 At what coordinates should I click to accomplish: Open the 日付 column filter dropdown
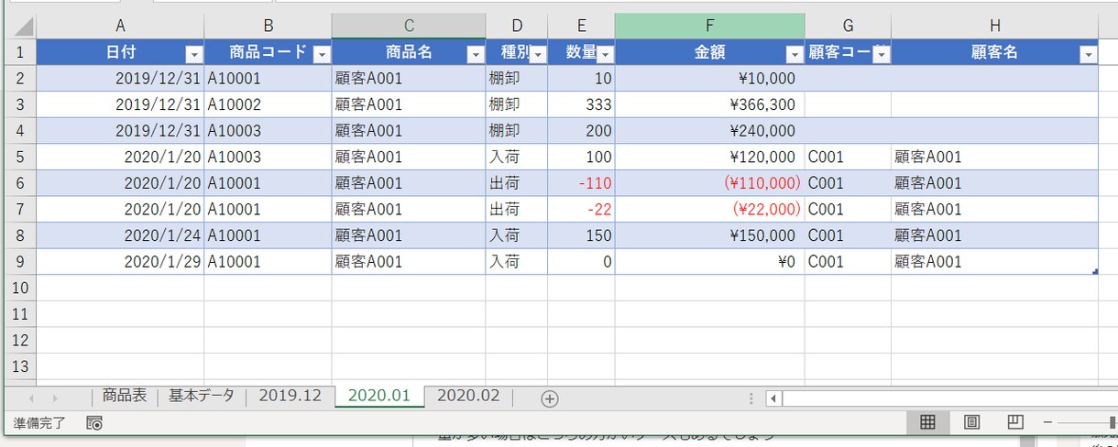tap(193, 55)
